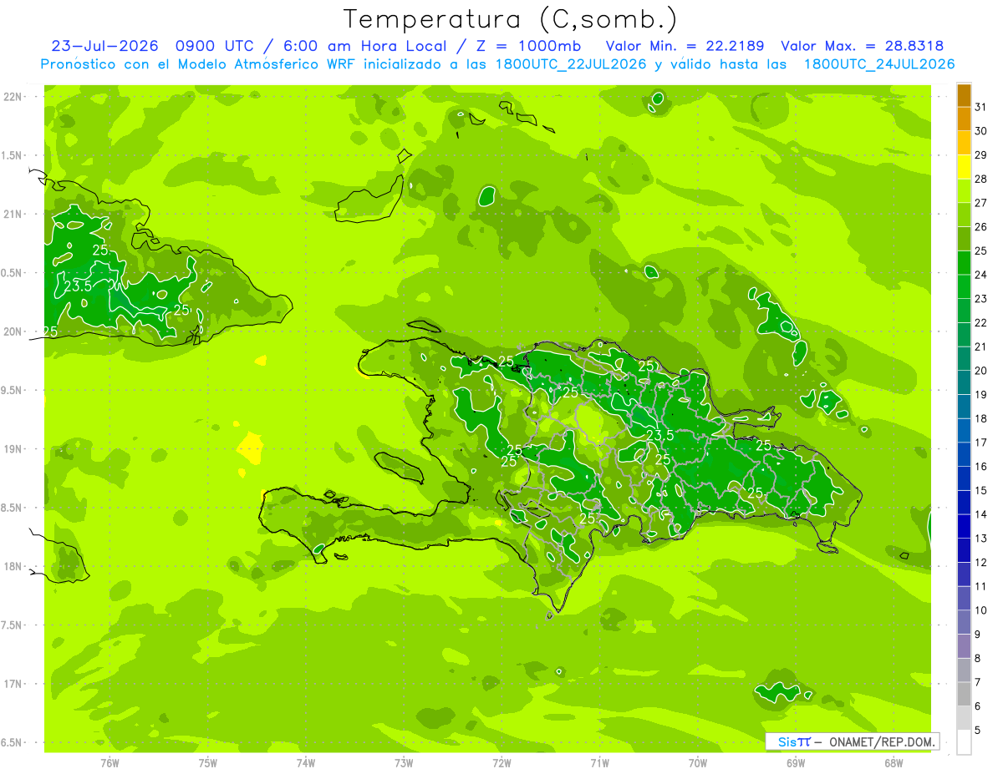Click the Temperatura (C,somb.) title

510,19
